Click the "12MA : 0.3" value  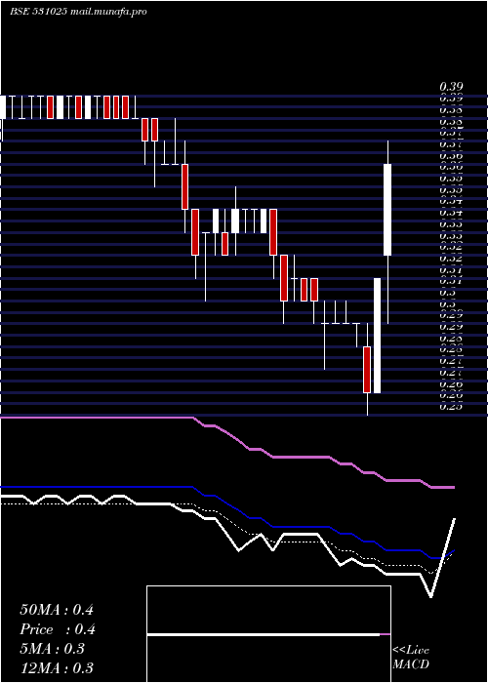click(57, 668)
